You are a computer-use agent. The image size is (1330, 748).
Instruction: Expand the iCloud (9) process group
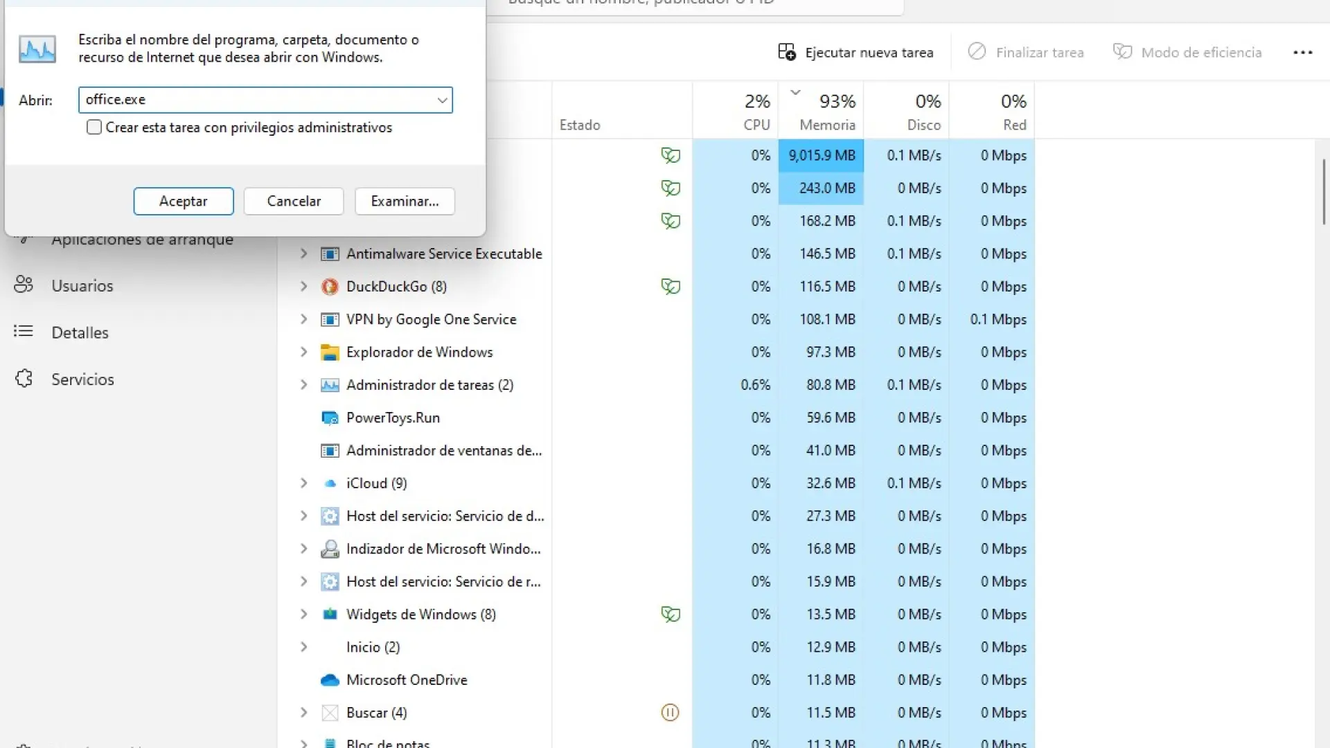point(303,483)
